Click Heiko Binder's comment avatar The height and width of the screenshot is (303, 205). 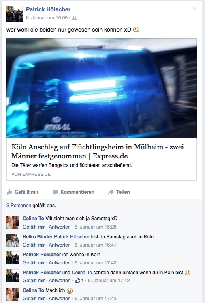coord(13,240)
